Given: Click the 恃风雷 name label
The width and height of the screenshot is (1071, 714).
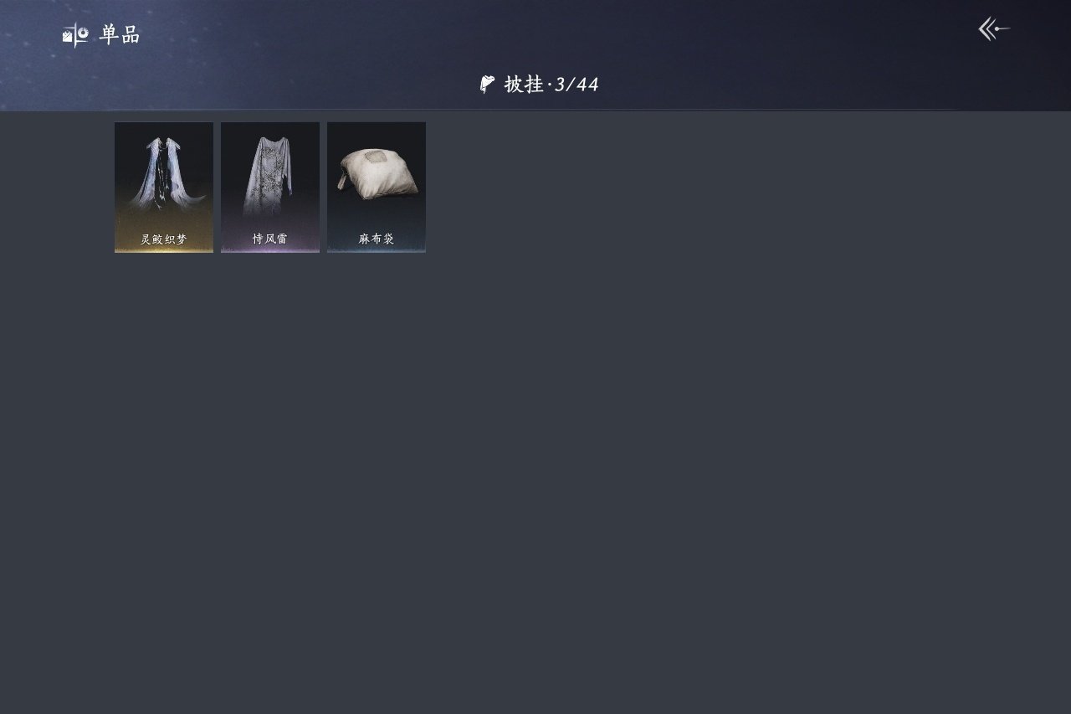Looking at the screenshot, I should [270, 239].
